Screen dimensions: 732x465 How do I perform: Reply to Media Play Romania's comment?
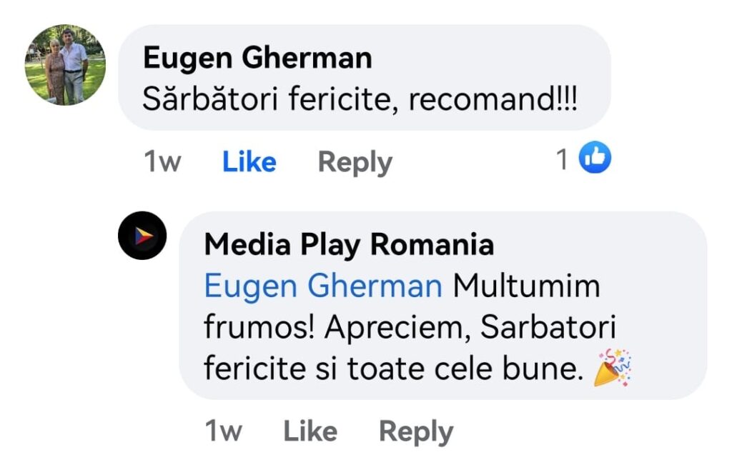(415, 431)
